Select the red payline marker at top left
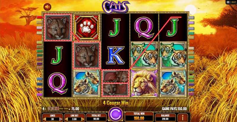 click(x=40, y=17)
